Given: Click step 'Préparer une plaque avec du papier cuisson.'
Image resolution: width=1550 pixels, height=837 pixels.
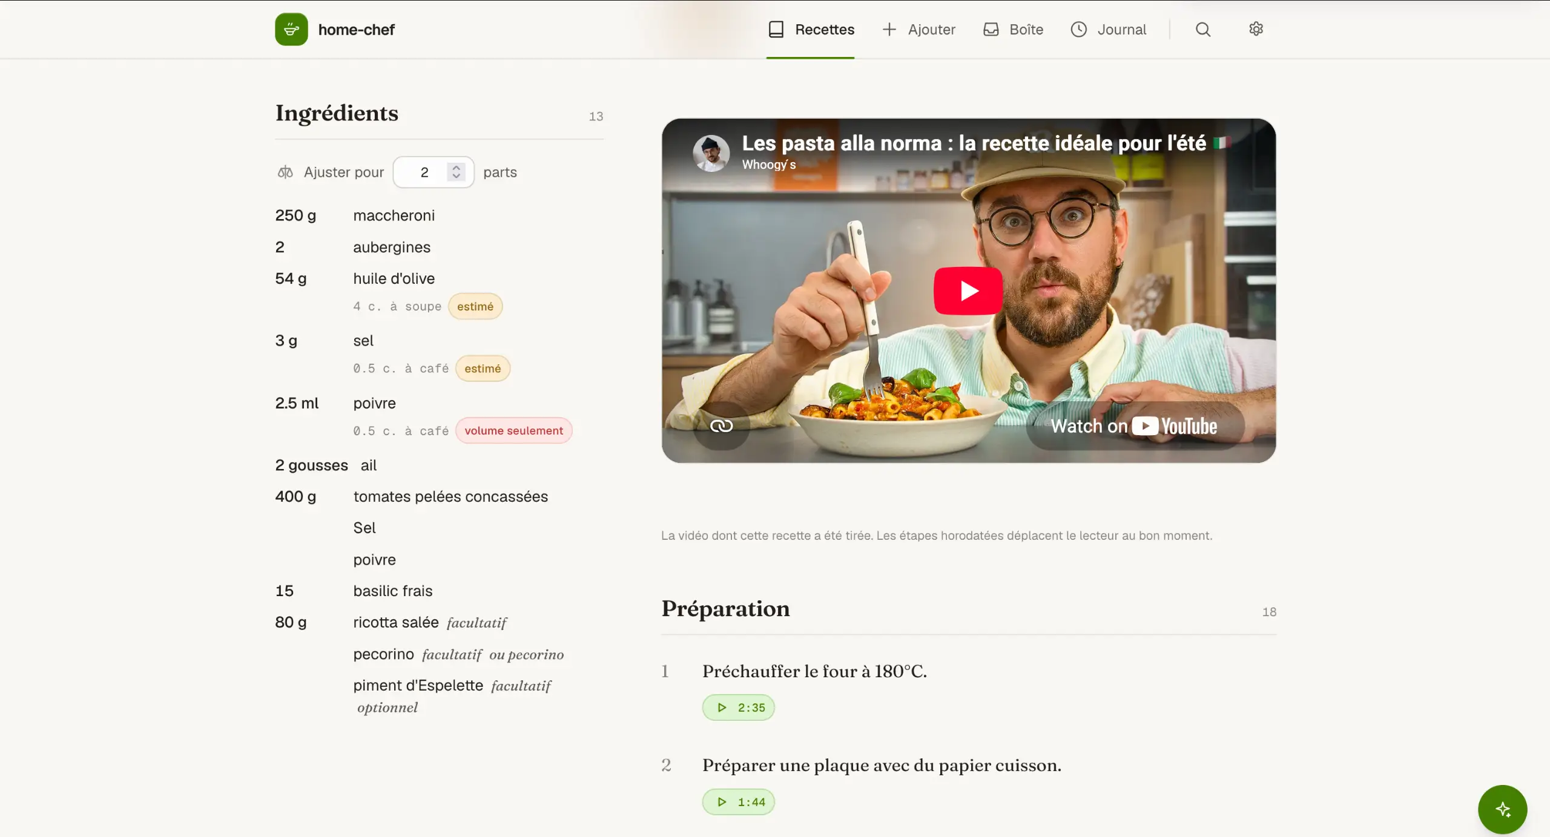Looking at the screenshot, I should (882, 766).
